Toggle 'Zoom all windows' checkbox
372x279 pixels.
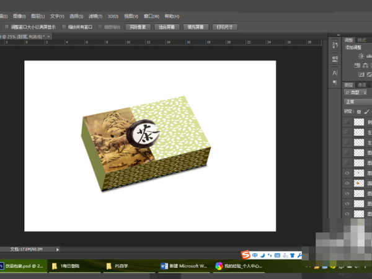64,27
